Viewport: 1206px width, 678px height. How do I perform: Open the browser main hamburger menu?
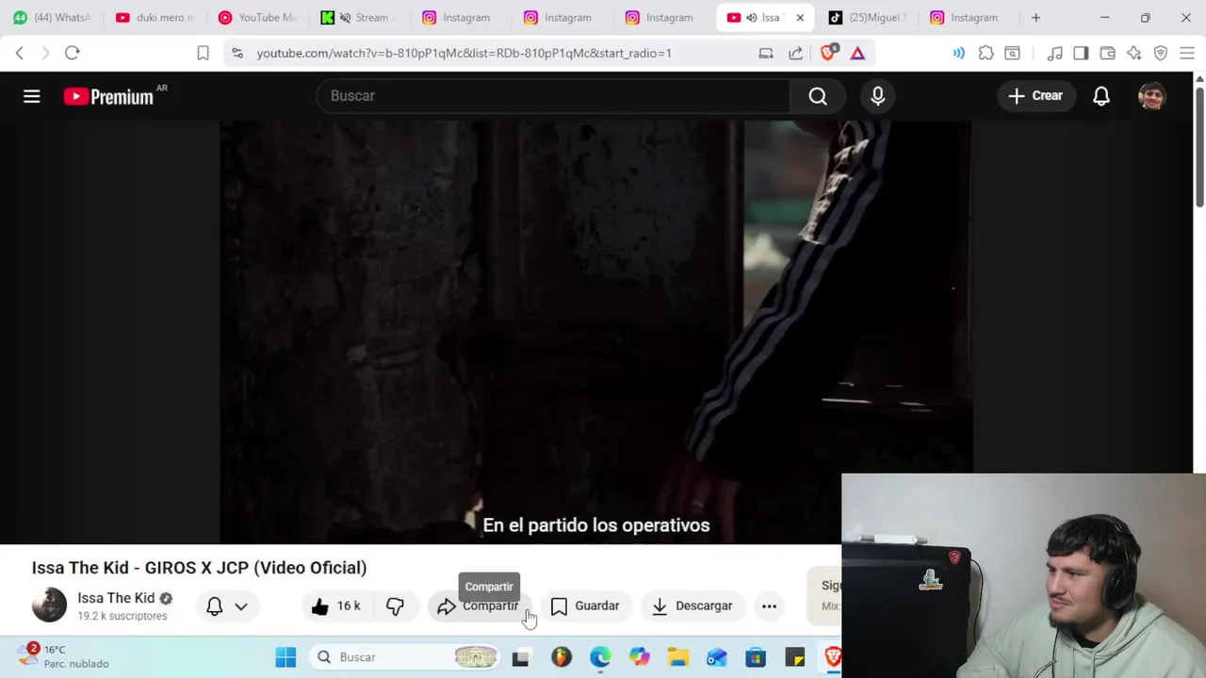click(1187, 53)
